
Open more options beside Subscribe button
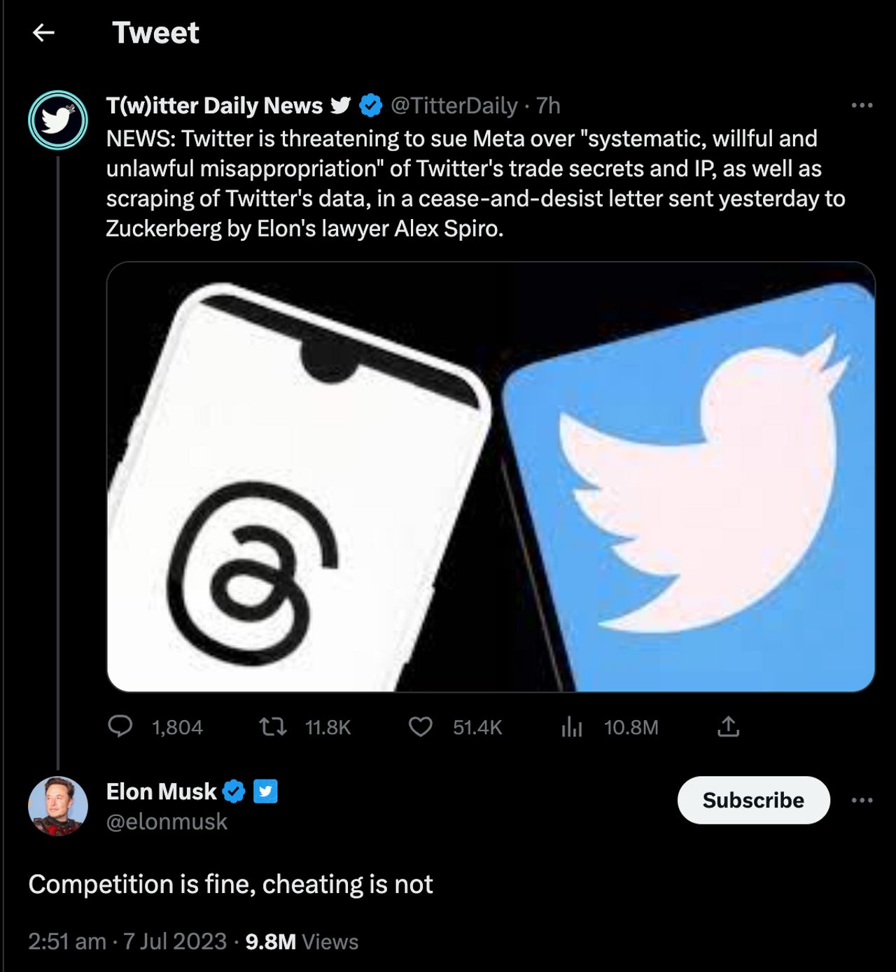(x=862, y=800)
